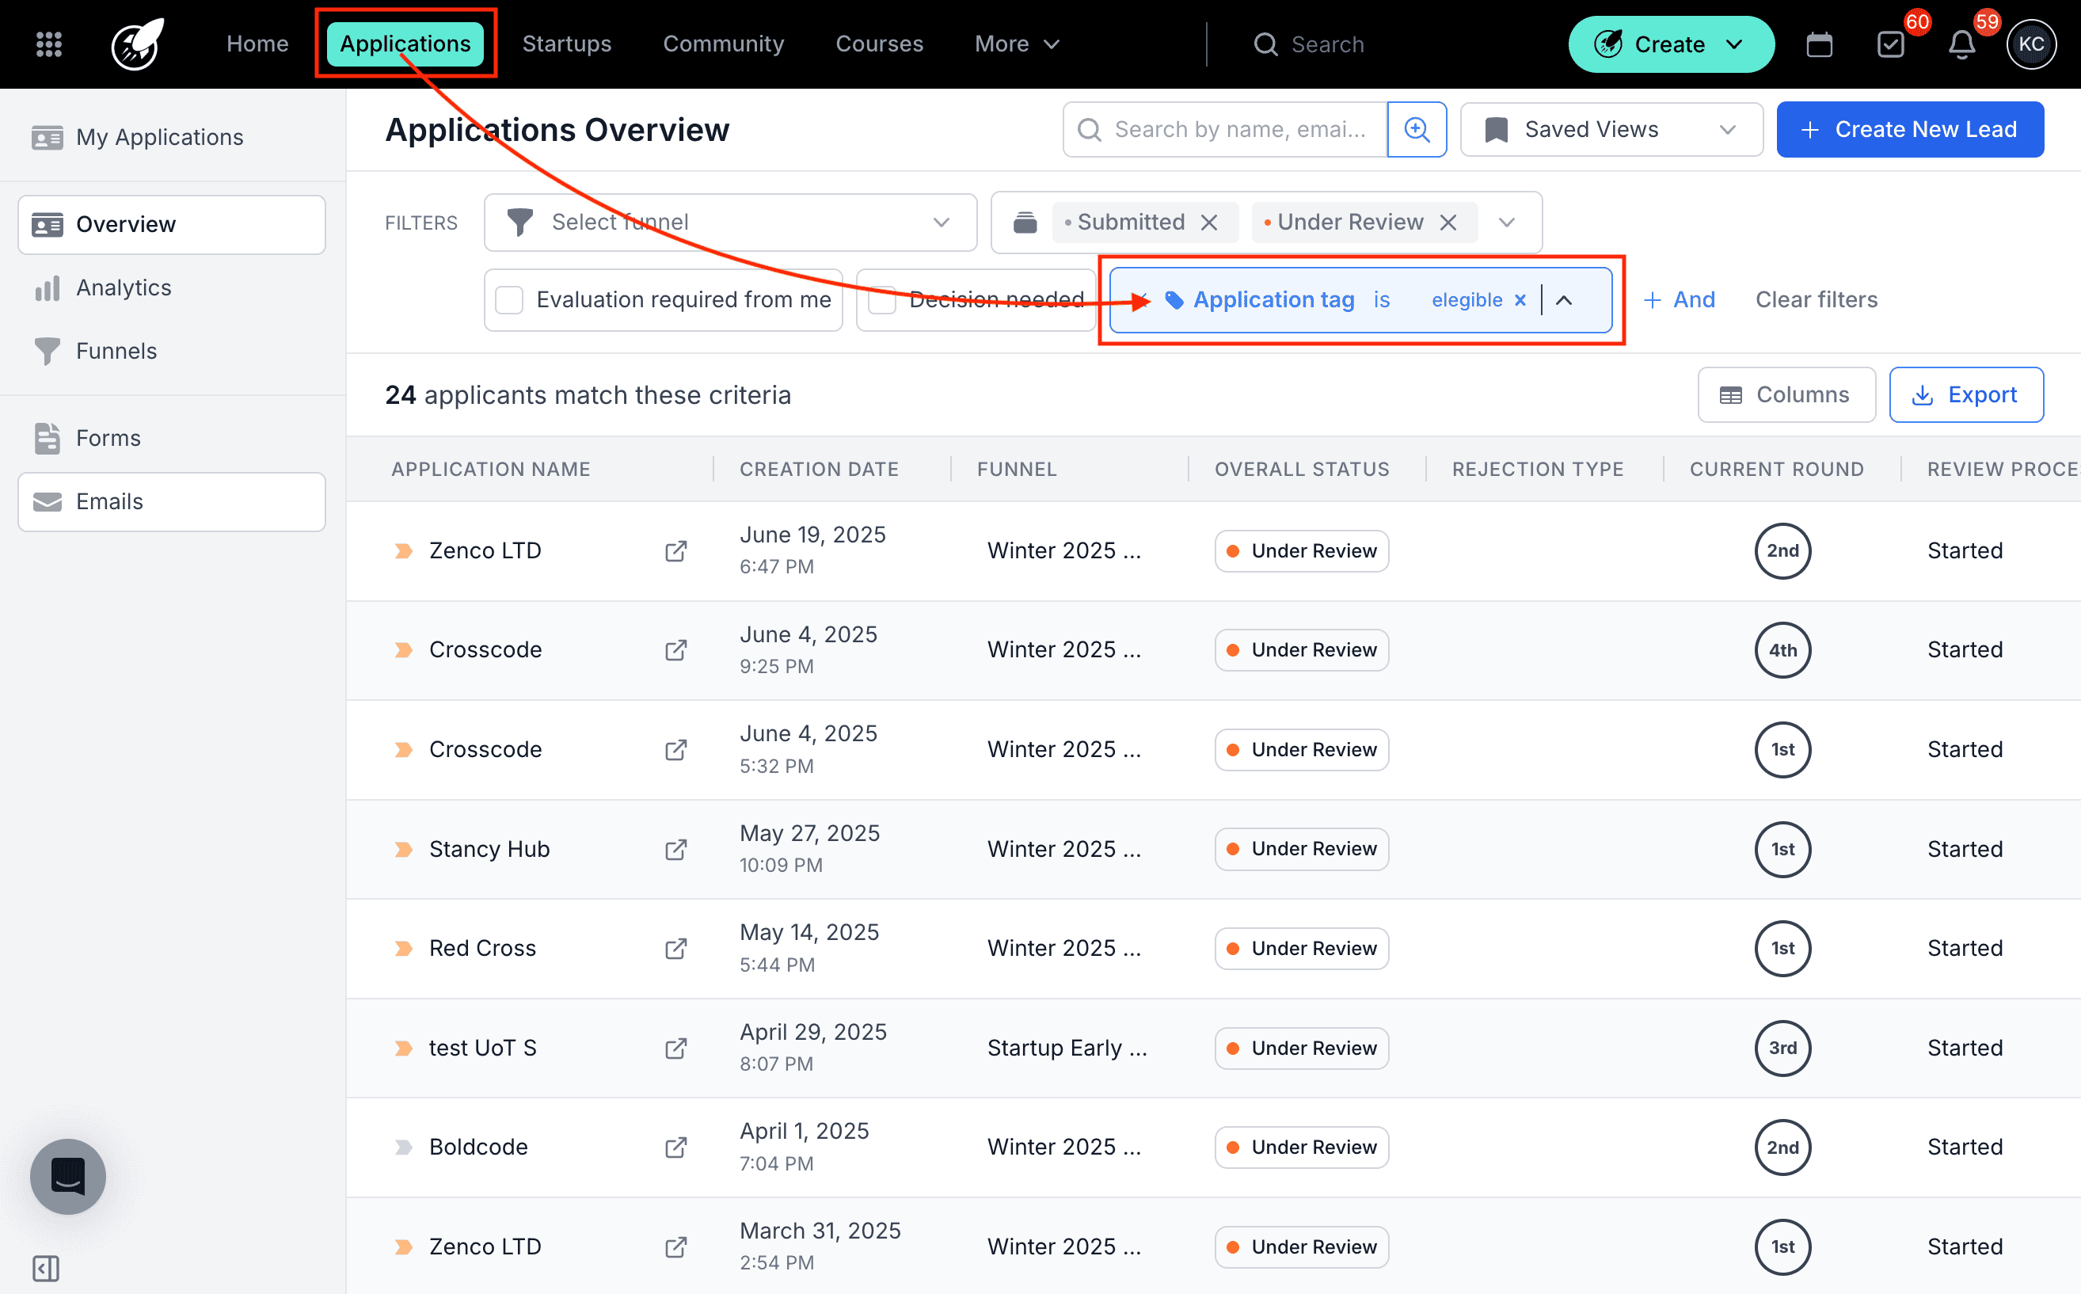The width and height of the screenshot is (2081, 1294).
Task: Open Zenco LTD external link icon
Action: tap(676, 550)
